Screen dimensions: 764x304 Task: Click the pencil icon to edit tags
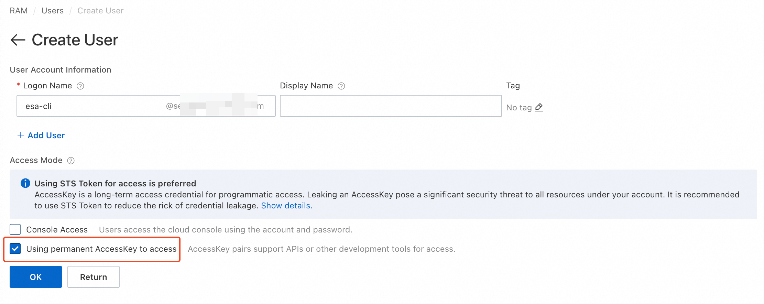539,107
